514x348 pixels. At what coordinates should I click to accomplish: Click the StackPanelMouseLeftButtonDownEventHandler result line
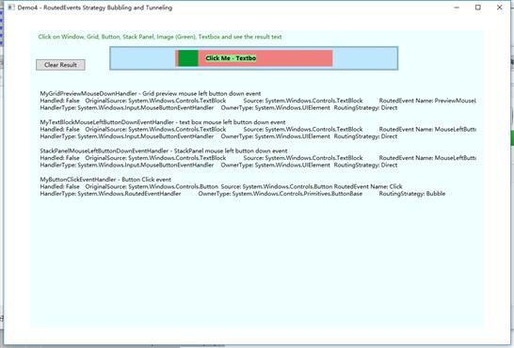pos(164,150)
